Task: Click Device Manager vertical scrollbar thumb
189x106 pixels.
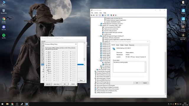Action: (165, 72)
